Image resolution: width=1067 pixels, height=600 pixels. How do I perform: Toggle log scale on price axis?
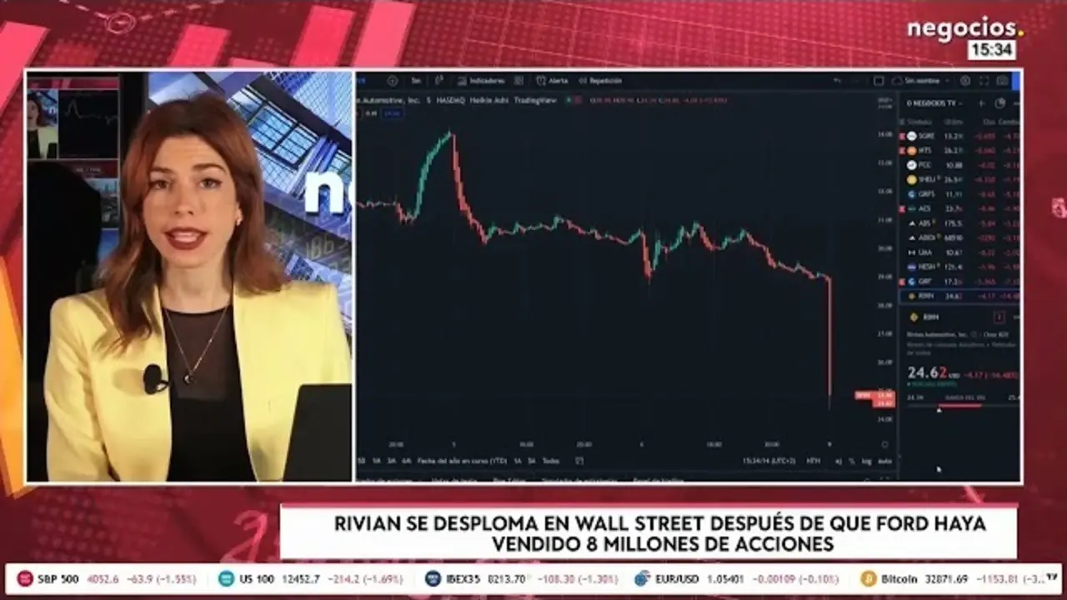(866, 460)
